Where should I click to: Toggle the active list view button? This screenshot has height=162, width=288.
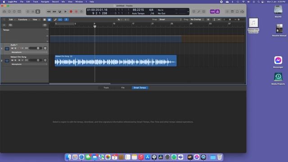(49, 20)
